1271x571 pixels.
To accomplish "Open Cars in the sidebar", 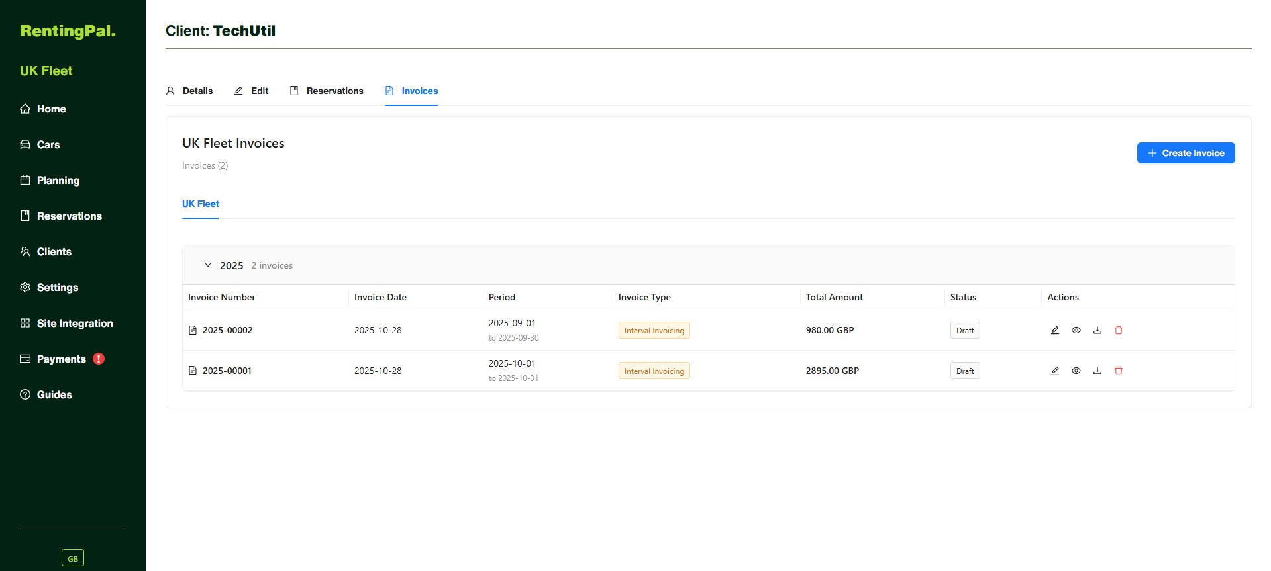I will 40,144.
